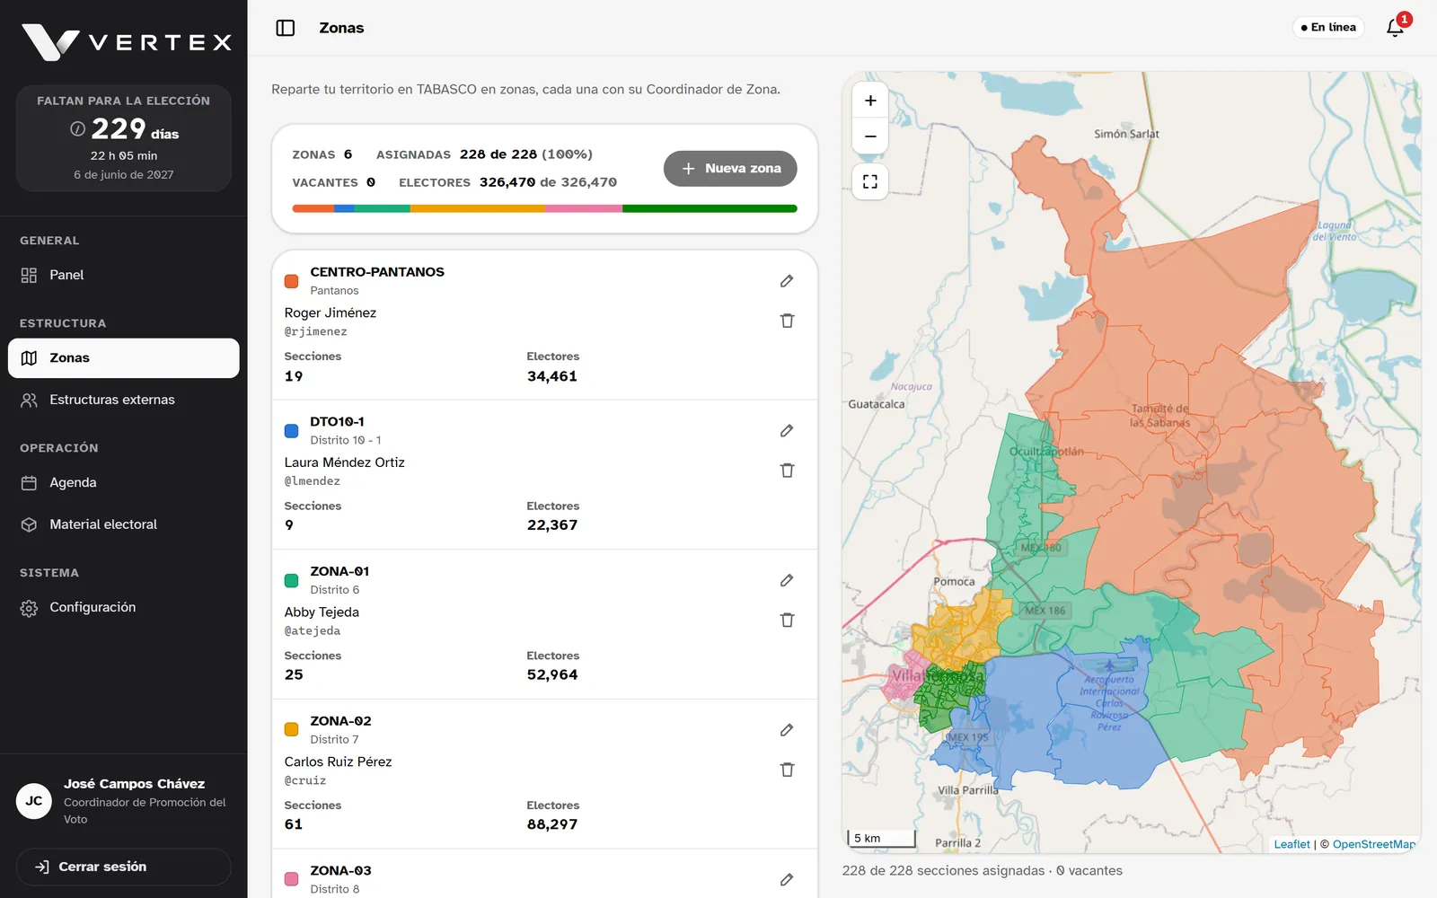Click the JC user avatar
The height and width of the screenshot is (898, 1437).
click(x=34, y=801)
